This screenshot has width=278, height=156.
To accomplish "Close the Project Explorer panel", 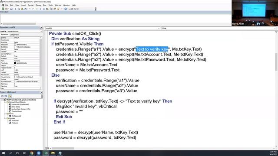I will click(41, 92).
